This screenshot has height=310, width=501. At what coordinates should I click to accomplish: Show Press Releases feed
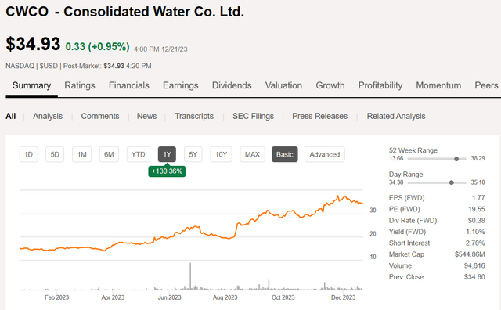320,116
